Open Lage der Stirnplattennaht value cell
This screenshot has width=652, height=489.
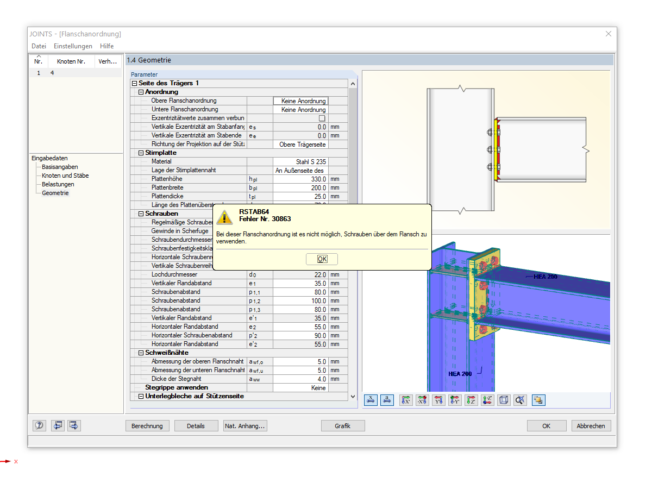pyautogui.click(x=300, y=170)
